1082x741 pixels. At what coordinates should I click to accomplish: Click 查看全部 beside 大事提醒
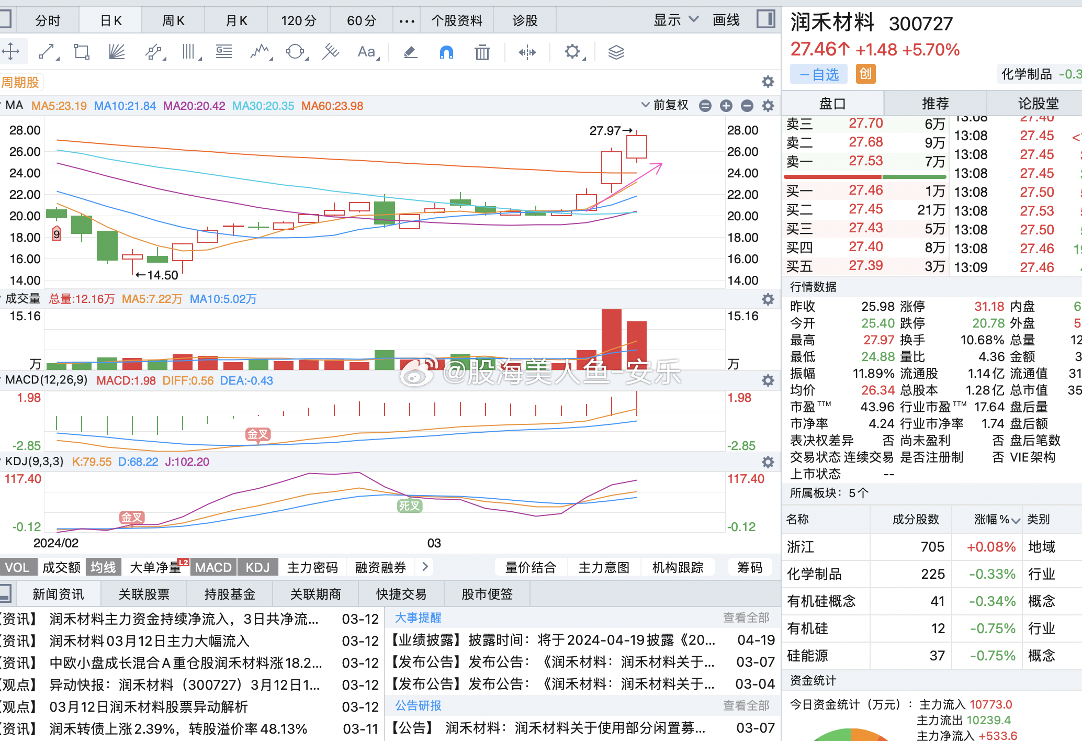(746, 618)
